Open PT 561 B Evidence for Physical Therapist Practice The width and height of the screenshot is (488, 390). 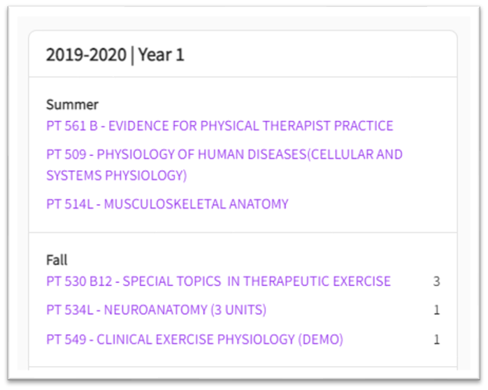tap(220, 126)
